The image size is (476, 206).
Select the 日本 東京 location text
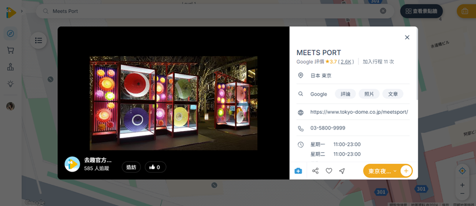pyautogui.click(x=321, y=76)
